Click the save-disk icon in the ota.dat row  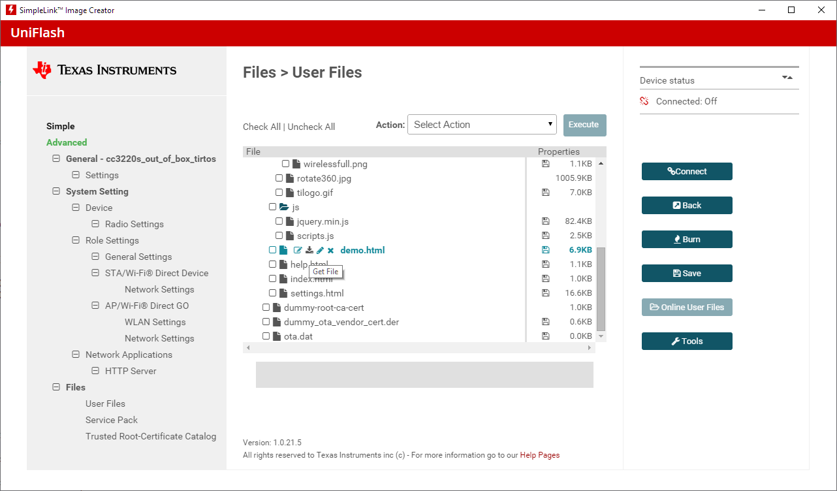click(x=546, y=336)
